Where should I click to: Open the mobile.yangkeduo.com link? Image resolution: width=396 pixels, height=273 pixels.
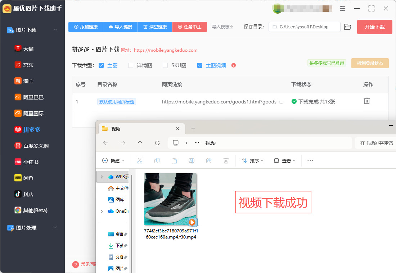166,50
